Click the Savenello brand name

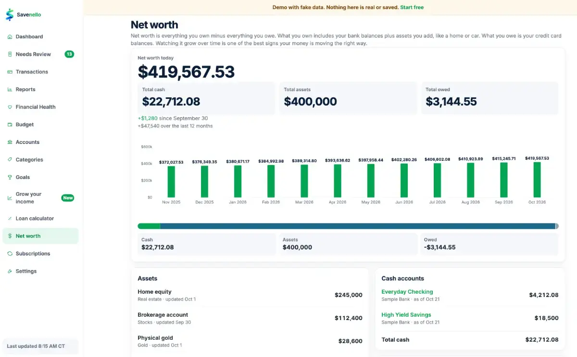(x=29, y=15)
